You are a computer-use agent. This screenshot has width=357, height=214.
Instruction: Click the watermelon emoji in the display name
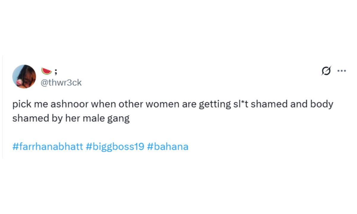tap(47, 71)
